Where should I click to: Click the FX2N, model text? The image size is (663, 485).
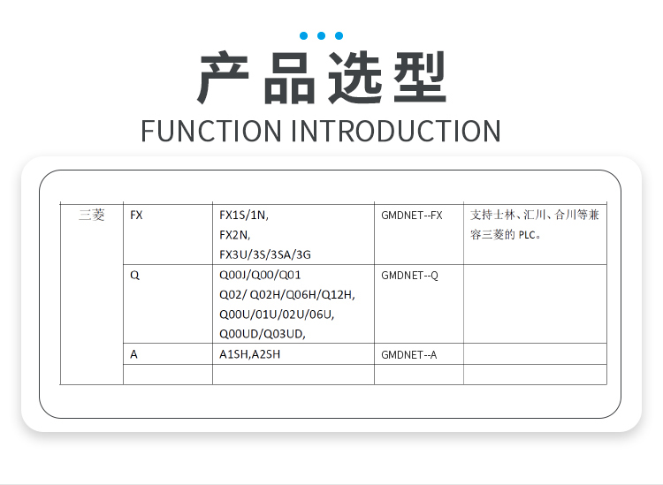[234, 235]
